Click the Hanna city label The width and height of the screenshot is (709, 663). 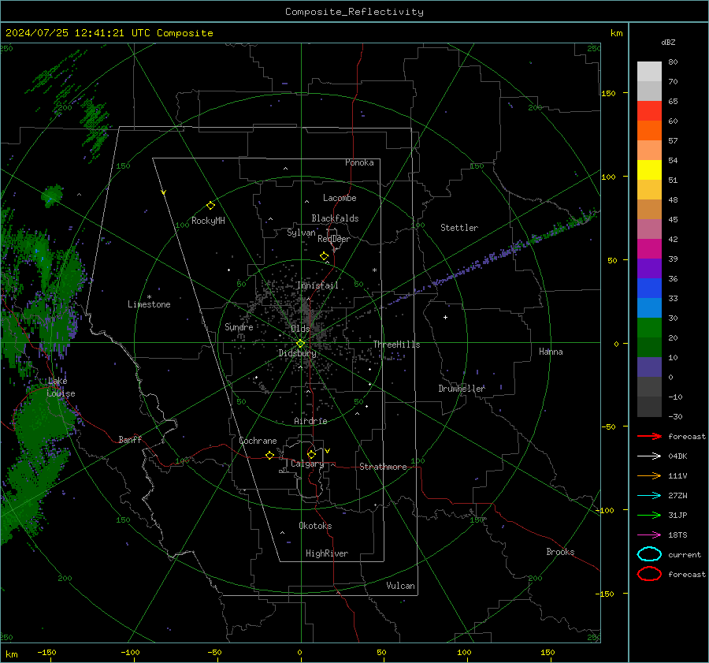551,352
